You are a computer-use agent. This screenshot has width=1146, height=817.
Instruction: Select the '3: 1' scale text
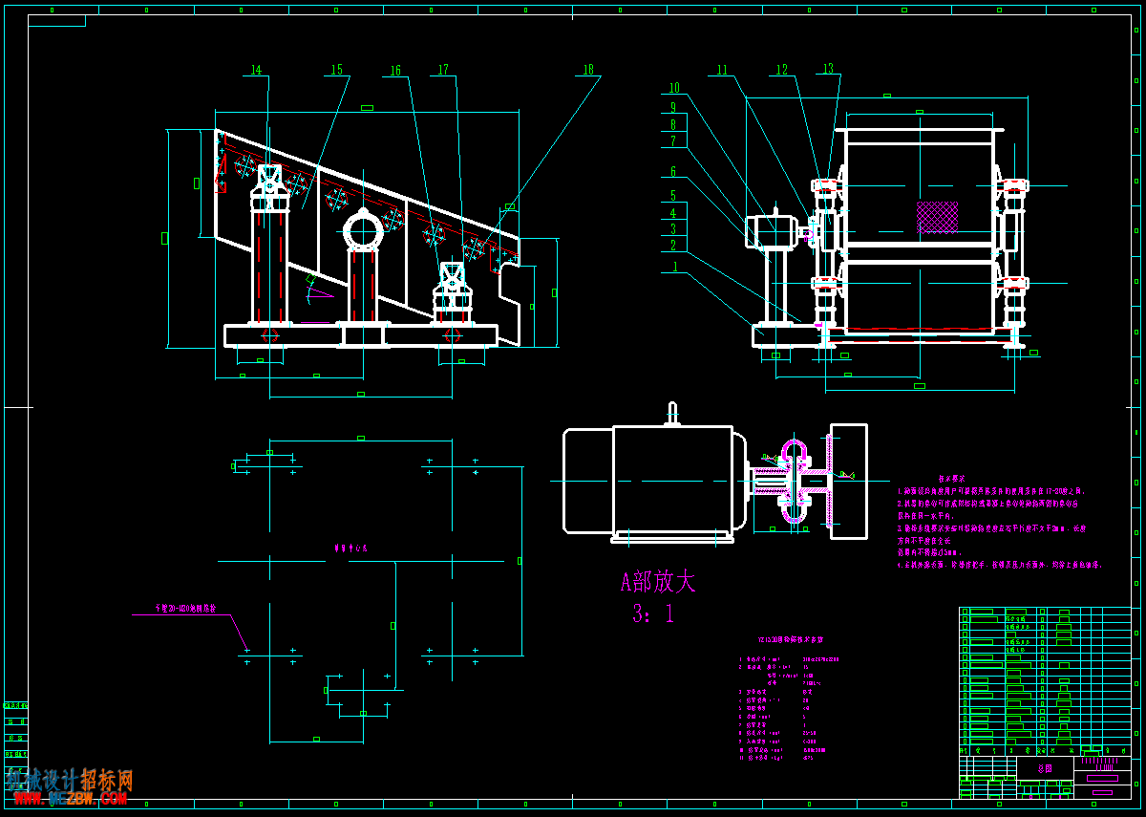(x=653, y=614)
